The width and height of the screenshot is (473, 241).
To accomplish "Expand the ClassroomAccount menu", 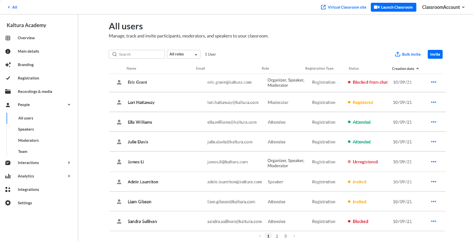I will (443, 7).
